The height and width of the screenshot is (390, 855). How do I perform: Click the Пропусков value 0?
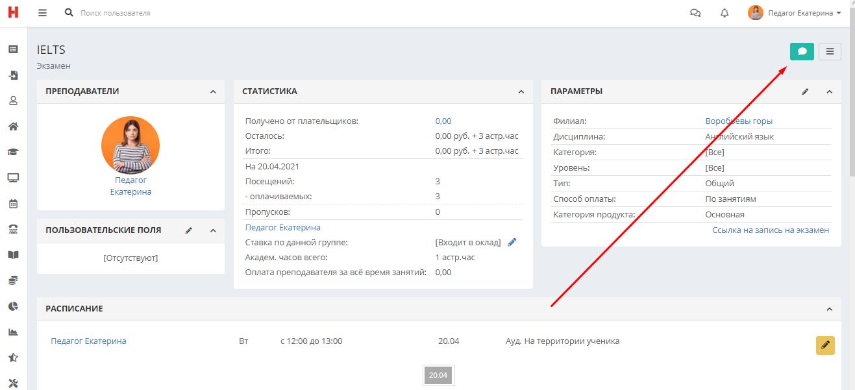click(438, 212)
